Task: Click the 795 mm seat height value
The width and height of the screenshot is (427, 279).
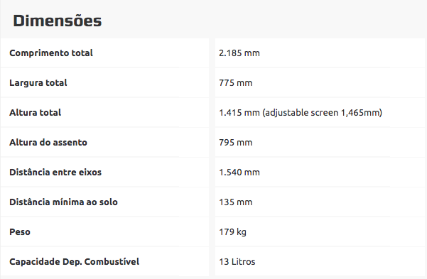Action: [x=236, y=143]
